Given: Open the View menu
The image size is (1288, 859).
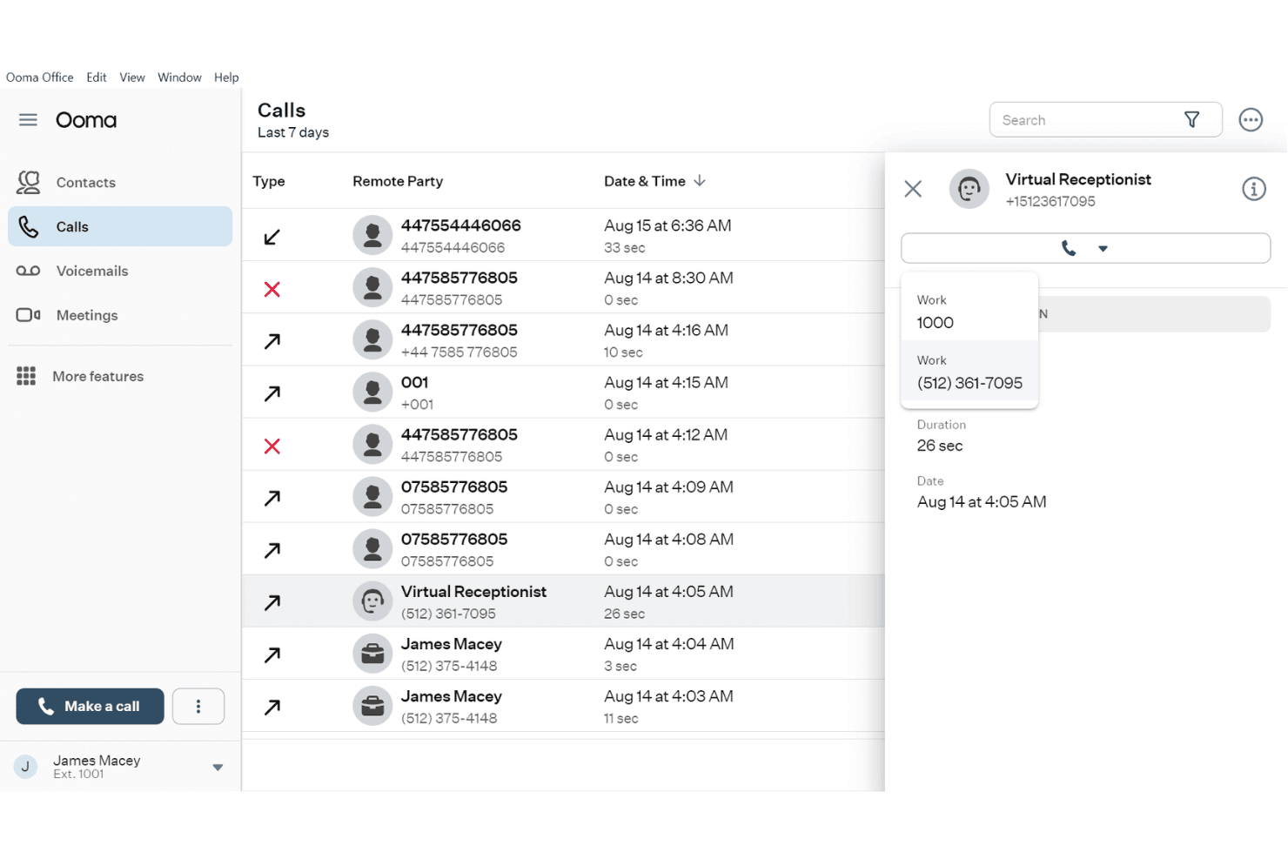Looking at the screenshot, I should (x=132, y=77).
